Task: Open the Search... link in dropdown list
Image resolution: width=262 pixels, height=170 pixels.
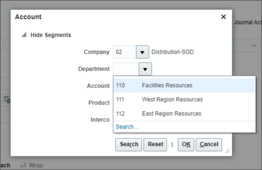Action: coord(127,127)
